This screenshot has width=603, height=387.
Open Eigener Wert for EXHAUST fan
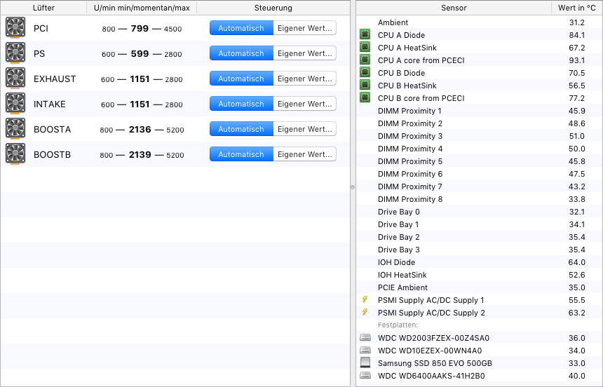[304, 79]
